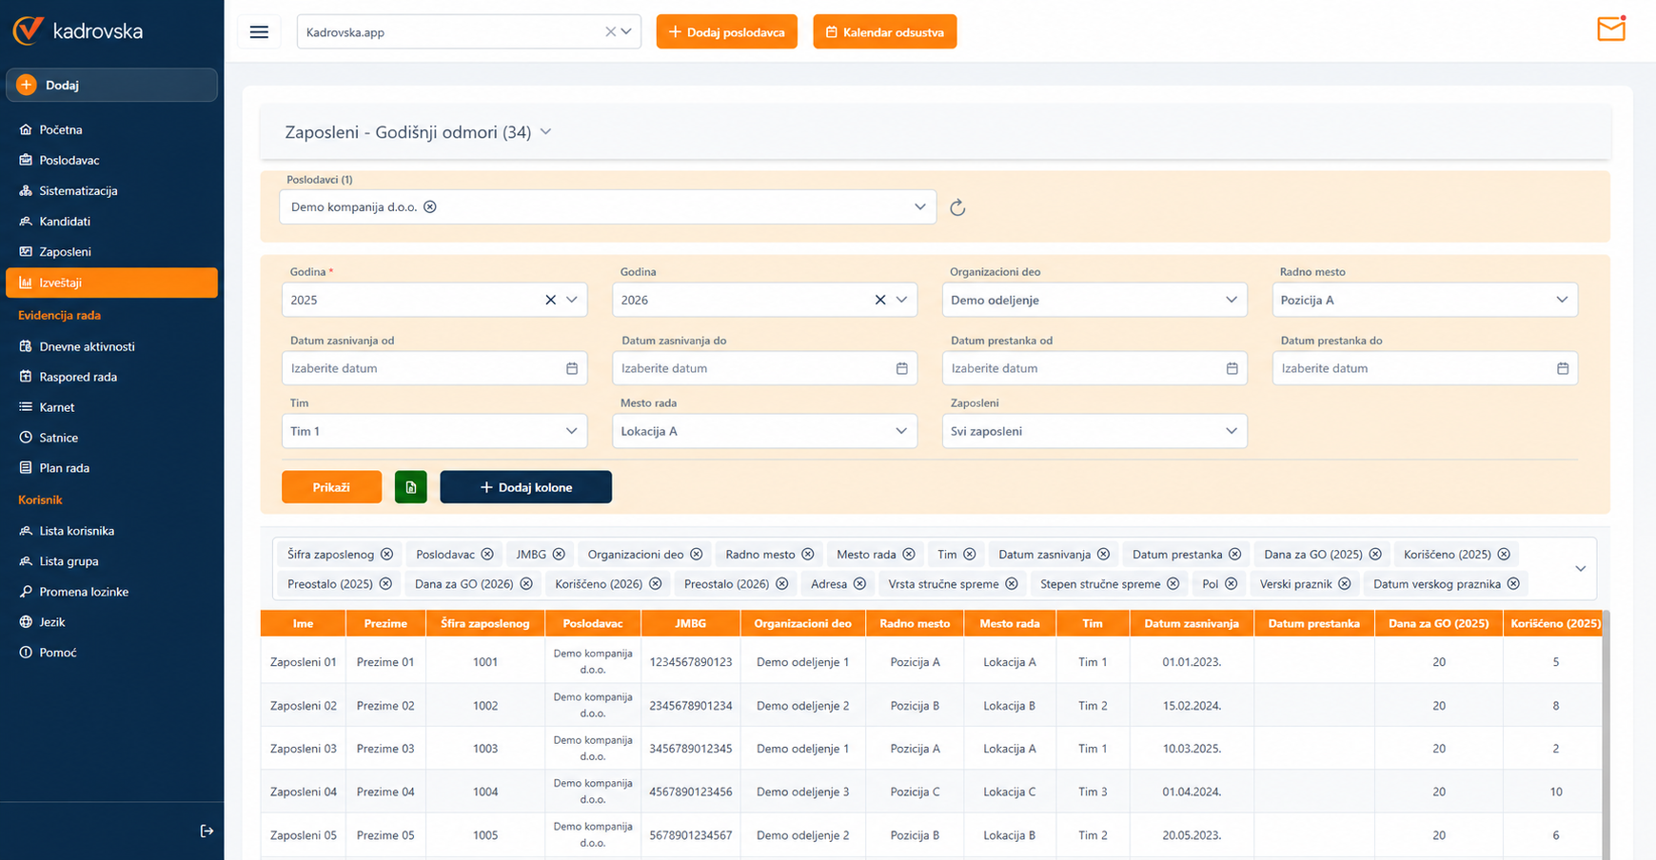The height and width of the screenshot is (860, 1656).
Task: Clear the 2025 year selection
Action: (550, 300)
